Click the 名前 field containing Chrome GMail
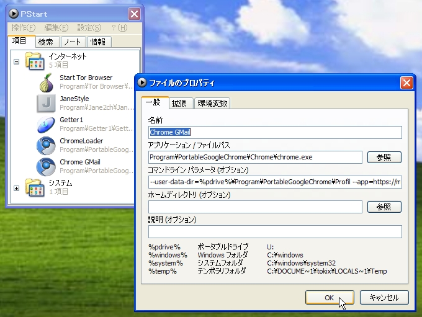The image size is (422, 317). coord(275,132)
